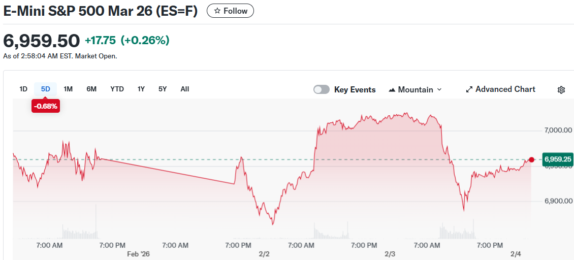Image resolution: width=574 pixels, height=260 pixels.
Task: Toggle the Key Events switch
Action: [322, 89]
